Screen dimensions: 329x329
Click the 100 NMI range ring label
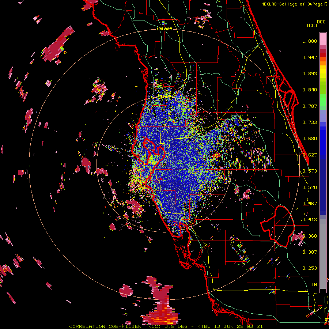click(x=164, y=29)
